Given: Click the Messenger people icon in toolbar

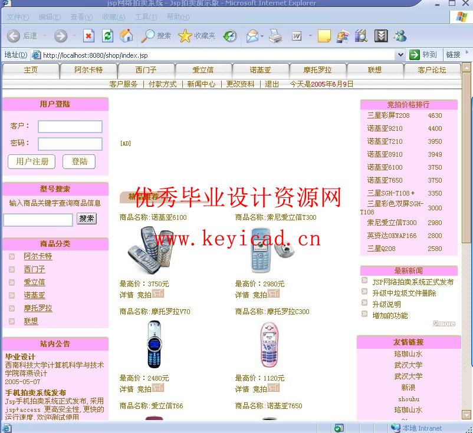Looking at the screenshot, I should click(400, 36).
